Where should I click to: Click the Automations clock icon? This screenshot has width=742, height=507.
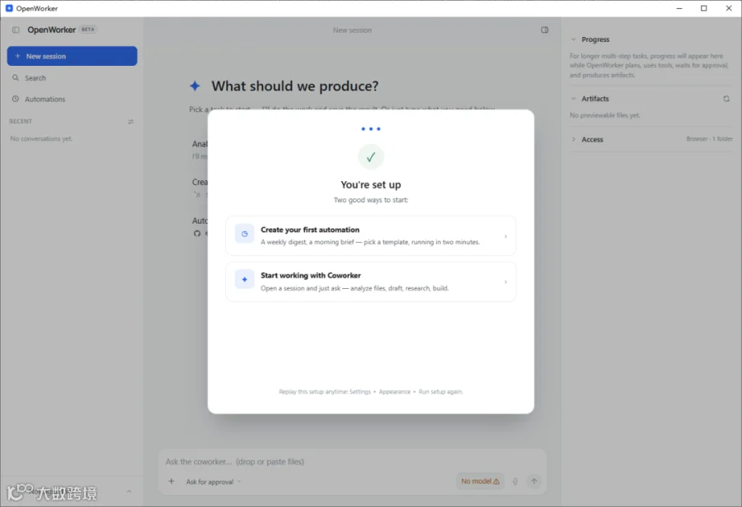[x=16, y=99]
